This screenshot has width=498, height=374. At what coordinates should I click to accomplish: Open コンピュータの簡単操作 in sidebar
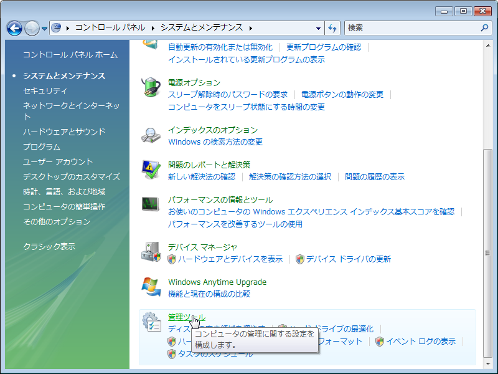tap(64, 207)
